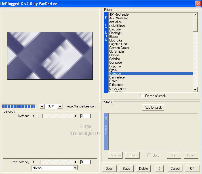
Task: Click the Cancel button
Action: click(175, 169)
